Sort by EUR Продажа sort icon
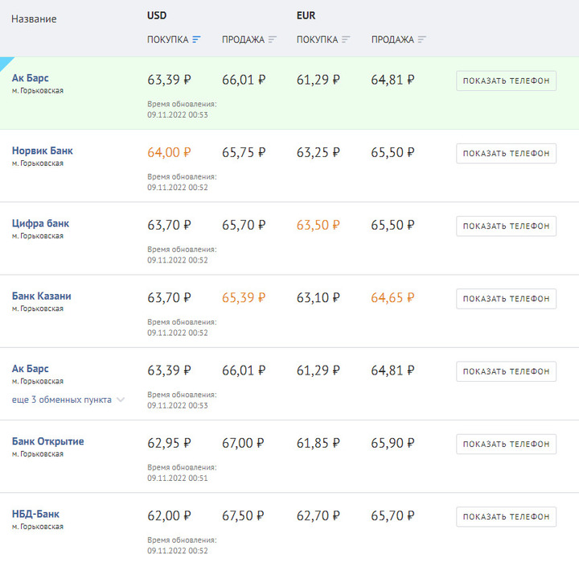This screenshot has height=563, width=579. pos(422,39)
